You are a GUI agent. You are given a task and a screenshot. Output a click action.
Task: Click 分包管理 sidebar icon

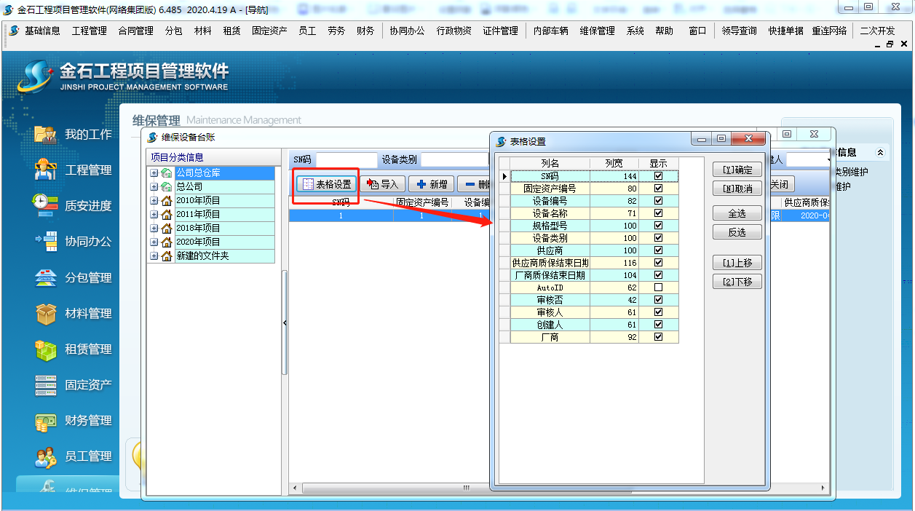point(46,277)
